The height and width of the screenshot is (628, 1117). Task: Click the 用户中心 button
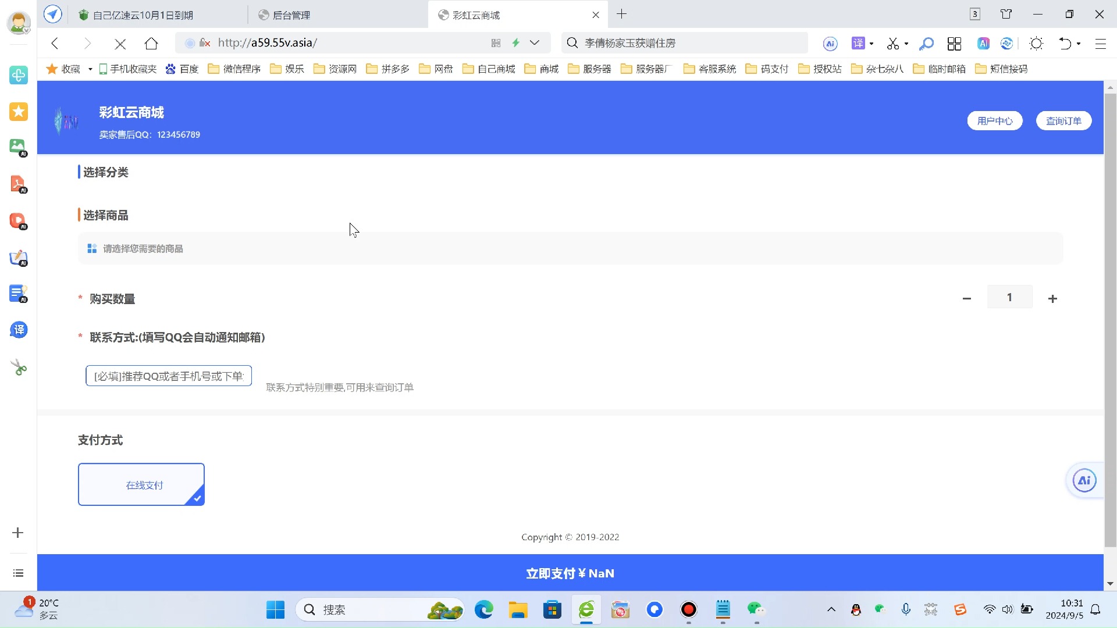[x=995, y=121]
